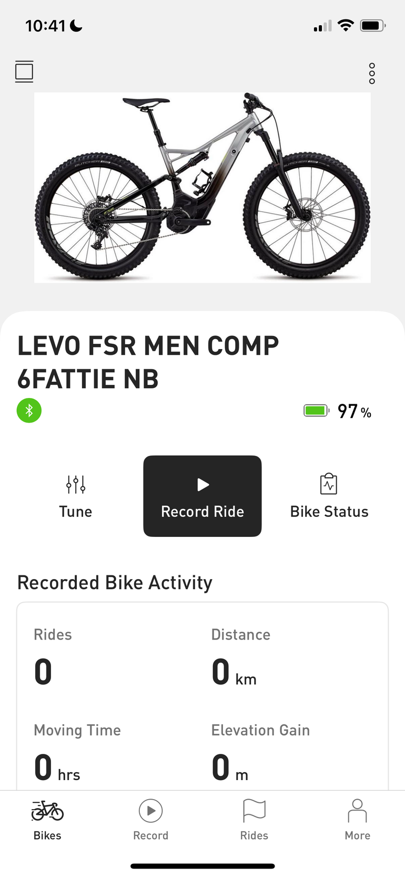Open the Tune sliders icon
Image resolution: width=405 pixels, height=877 pixels.
point(76,484)
